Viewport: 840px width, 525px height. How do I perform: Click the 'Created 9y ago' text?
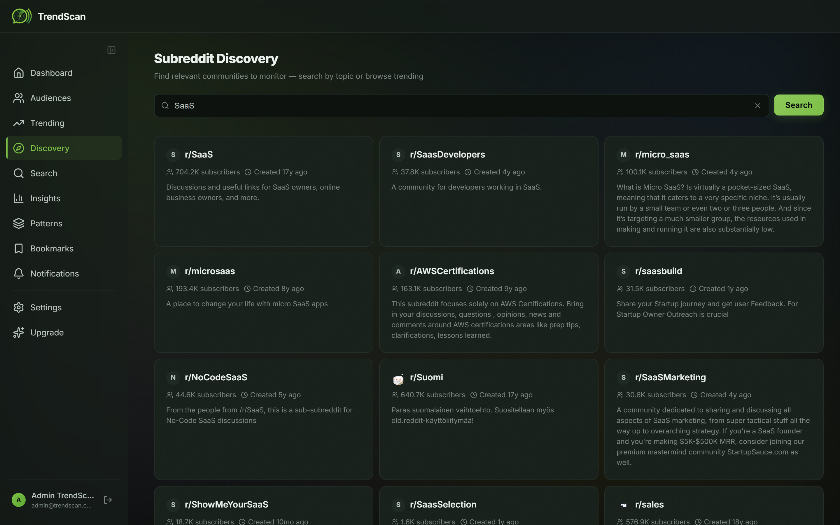pos(501,289)
